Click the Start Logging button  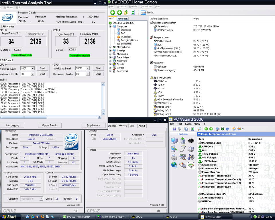12,125
